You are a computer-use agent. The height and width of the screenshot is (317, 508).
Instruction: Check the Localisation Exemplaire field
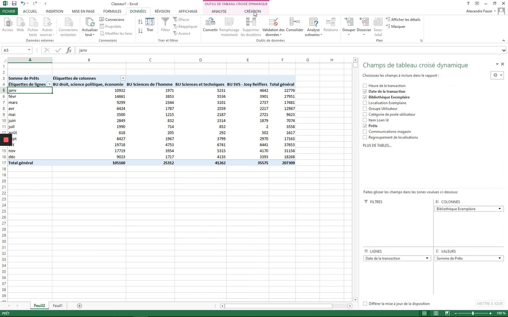point(365,103)
